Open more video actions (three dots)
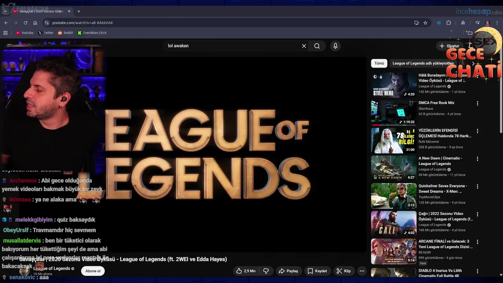Image resolution: width=503 pixels, height=283 pixels. (362, 271)
